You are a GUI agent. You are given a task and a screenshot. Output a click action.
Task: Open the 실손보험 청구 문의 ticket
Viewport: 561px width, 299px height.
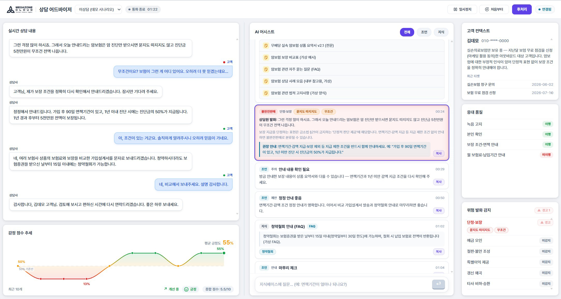tap(510, 85)
